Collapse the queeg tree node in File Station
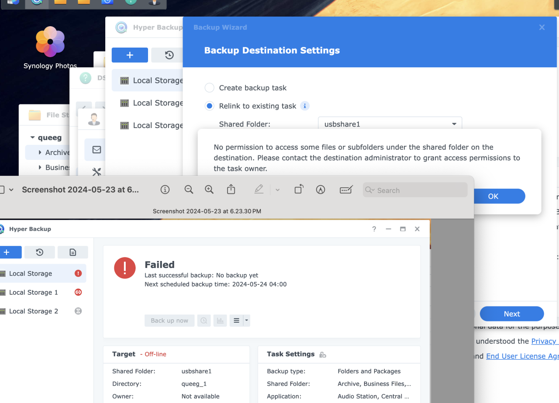This screenshot has height=403, width=559. coord(33,138)
